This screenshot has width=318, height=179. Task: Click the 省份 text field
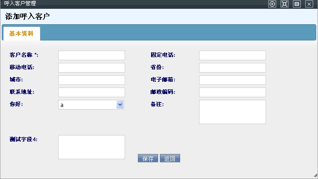(x=233, y=68)
